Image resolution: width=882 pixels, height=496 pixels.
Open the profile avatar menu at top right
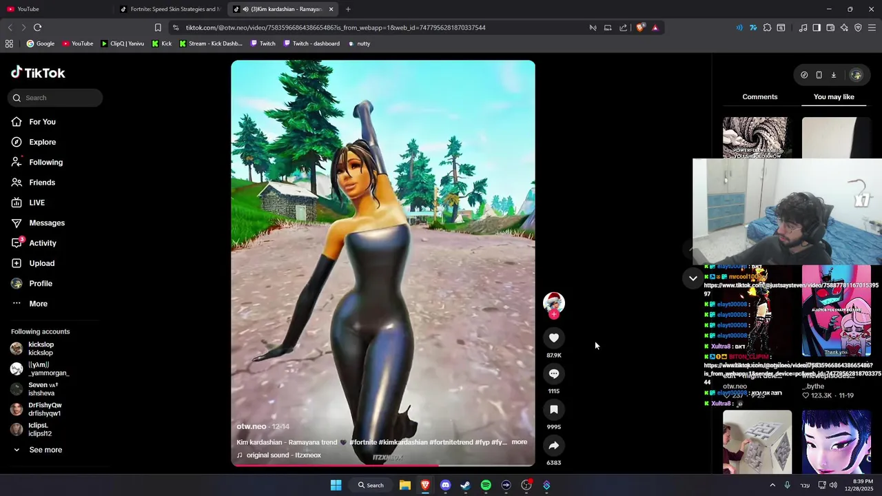click(x=856, y=75)
